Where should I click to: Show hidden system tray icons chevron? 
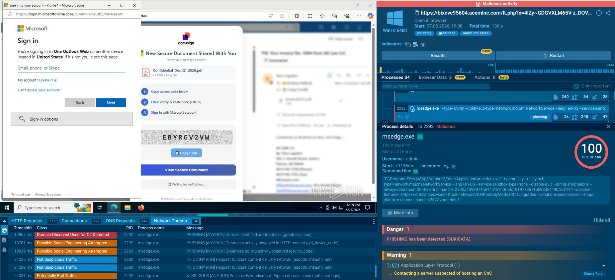pos(321,208)
